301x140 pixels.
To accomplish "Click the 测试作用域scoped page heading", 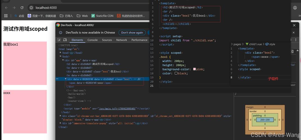I will coord(25,29).
